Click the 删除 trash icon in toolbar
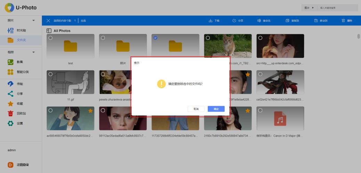Image resolution: width=361 pixels, height=173 pixels. pos(343,21)
